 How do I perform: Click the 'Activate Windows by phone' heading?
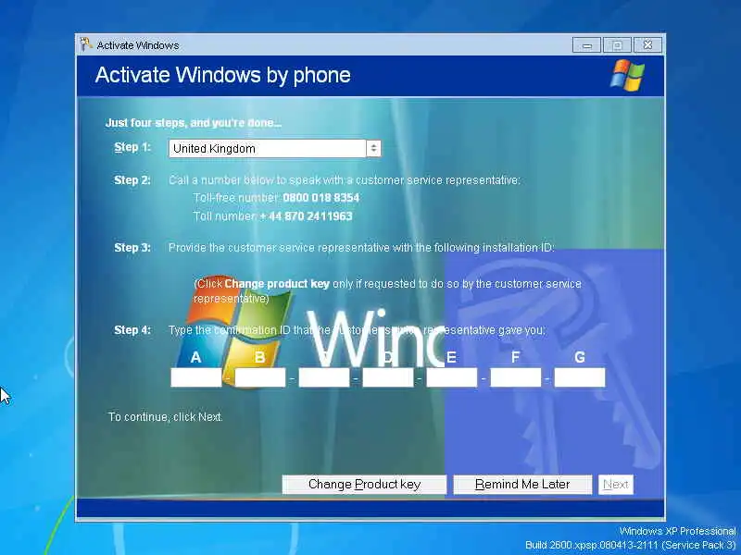[222, 76]
